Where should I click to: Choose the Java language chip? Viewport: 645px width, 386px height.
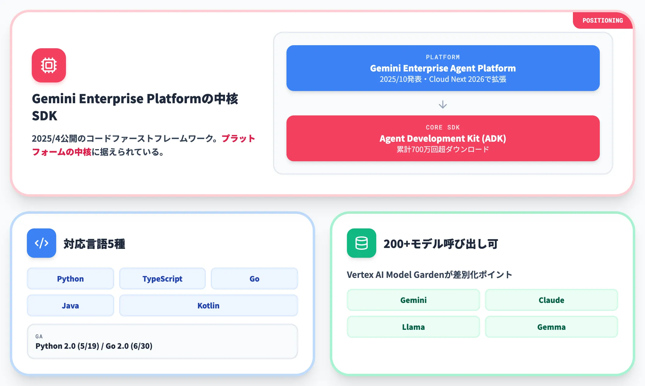(x=71, y=305)
